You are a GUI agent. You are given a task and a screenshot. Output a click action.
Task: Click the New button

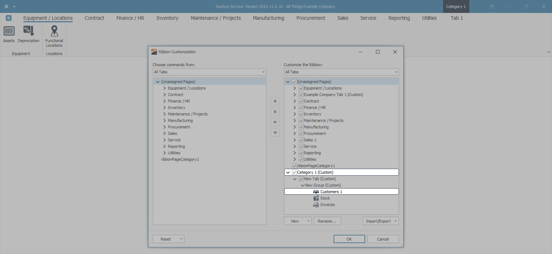pos(295,221)
